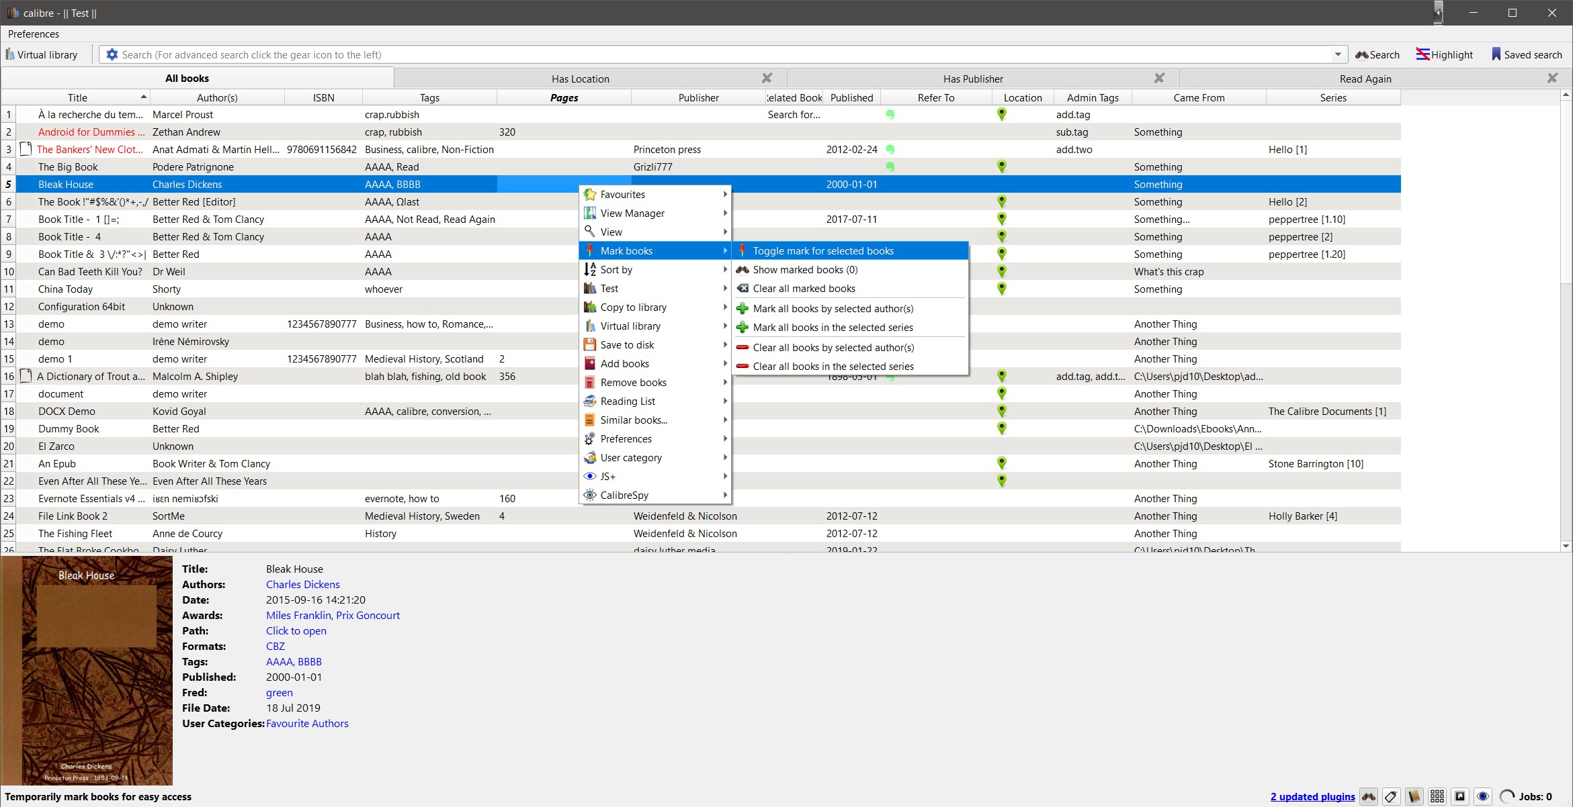The height and width of the screenshot is (807, 1573).
Task: Choose Toggle mark for selected books
Action: click(x=823, y=250)
